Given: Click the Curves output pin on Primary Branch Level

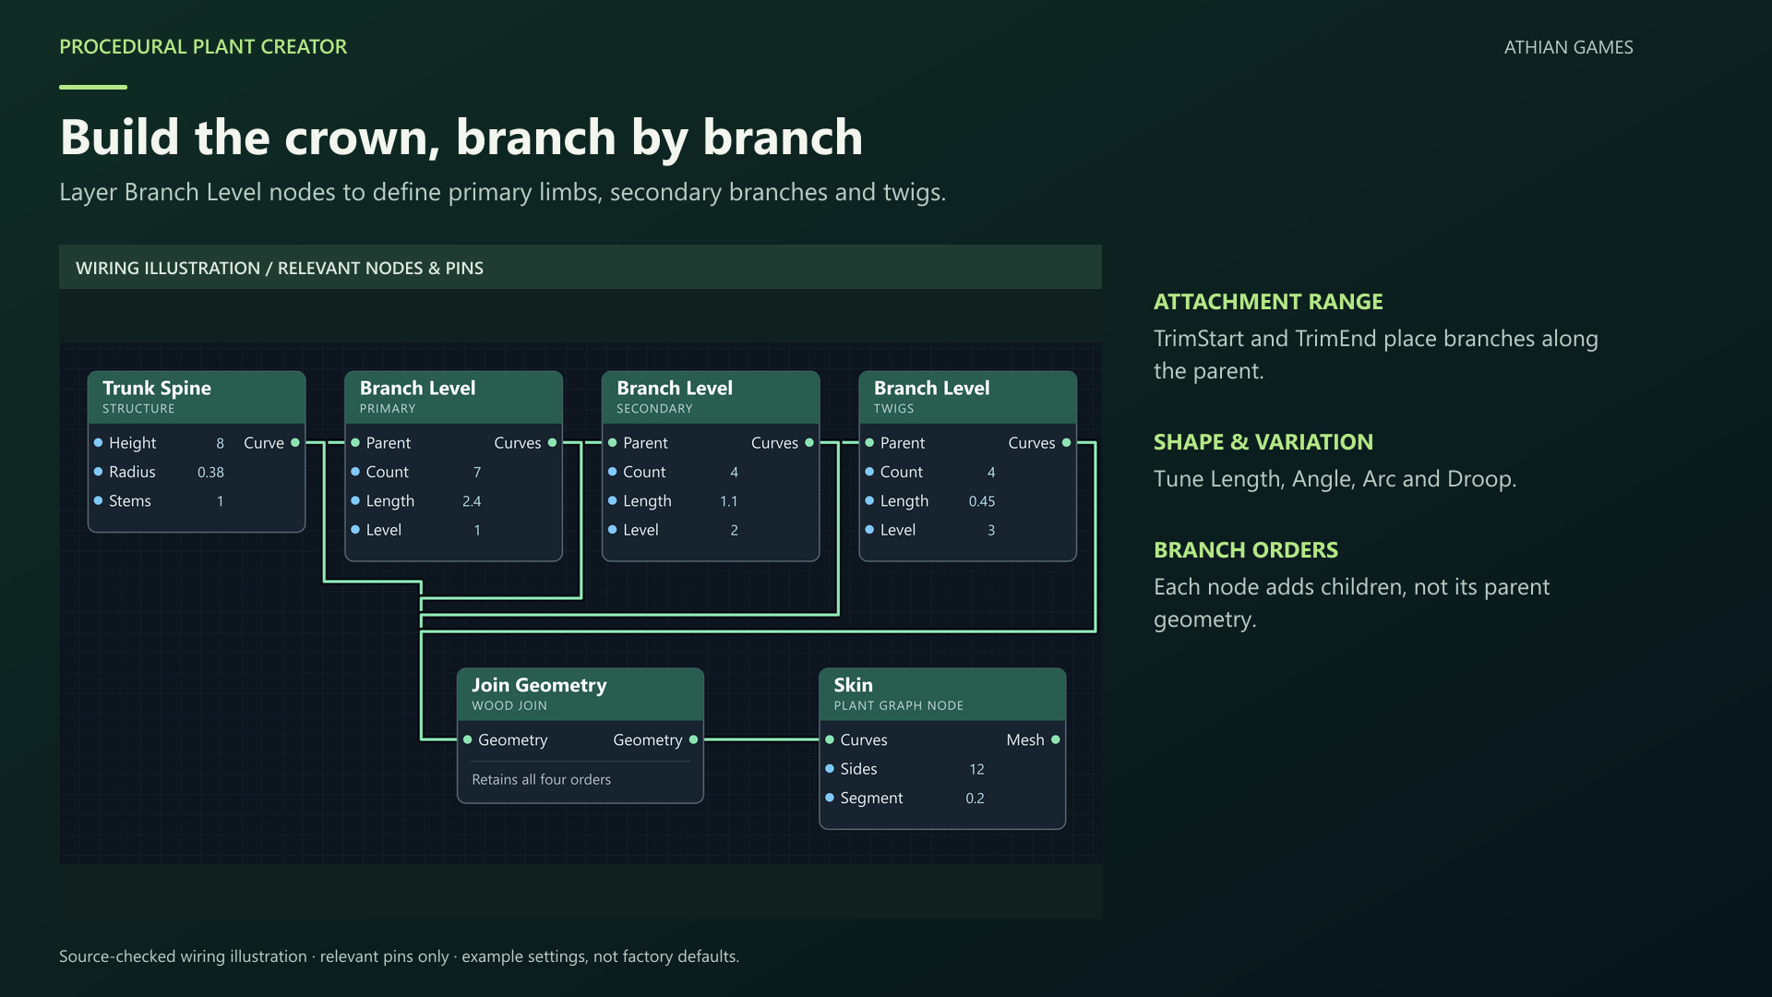Looking at the screenshot, I should pos(552,443).
